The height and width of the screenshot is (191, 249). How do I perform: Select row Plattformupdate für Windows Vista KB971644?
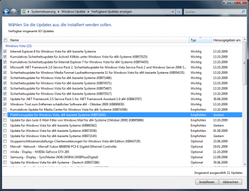coord(125,115)
